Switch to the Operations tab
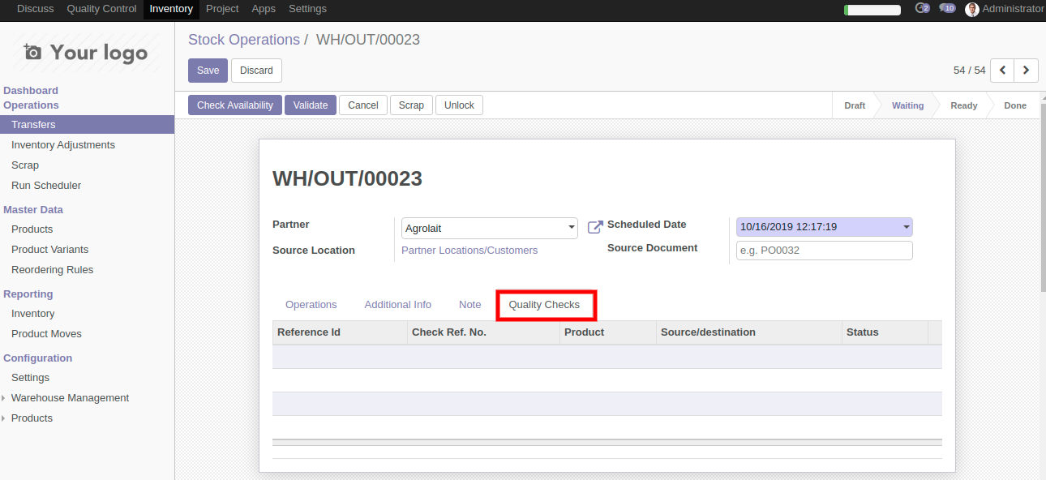The image size is (1046, 480). [x=311, y=305]
